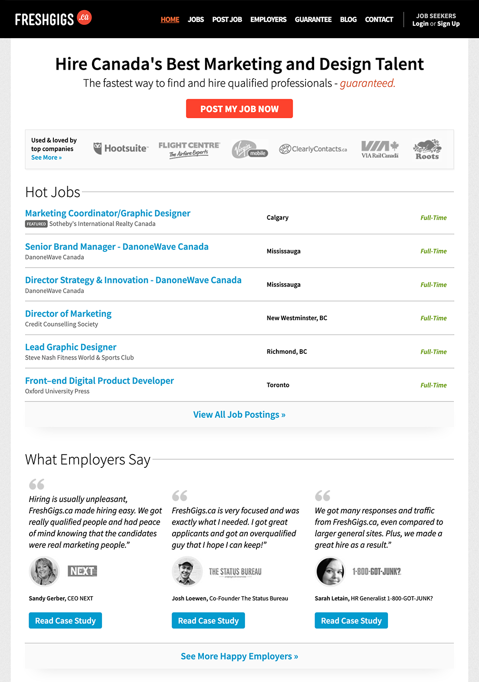The height and width of the screenshot is (682, 479).
Task: Click the Sign Up link for job seekers
Action: 448,24
